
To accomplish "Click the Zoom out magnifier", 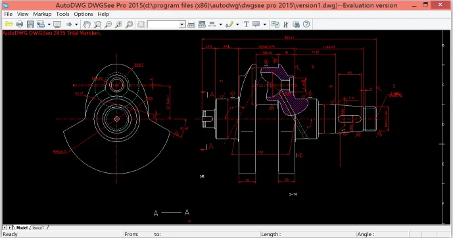I will pos(108,24).
